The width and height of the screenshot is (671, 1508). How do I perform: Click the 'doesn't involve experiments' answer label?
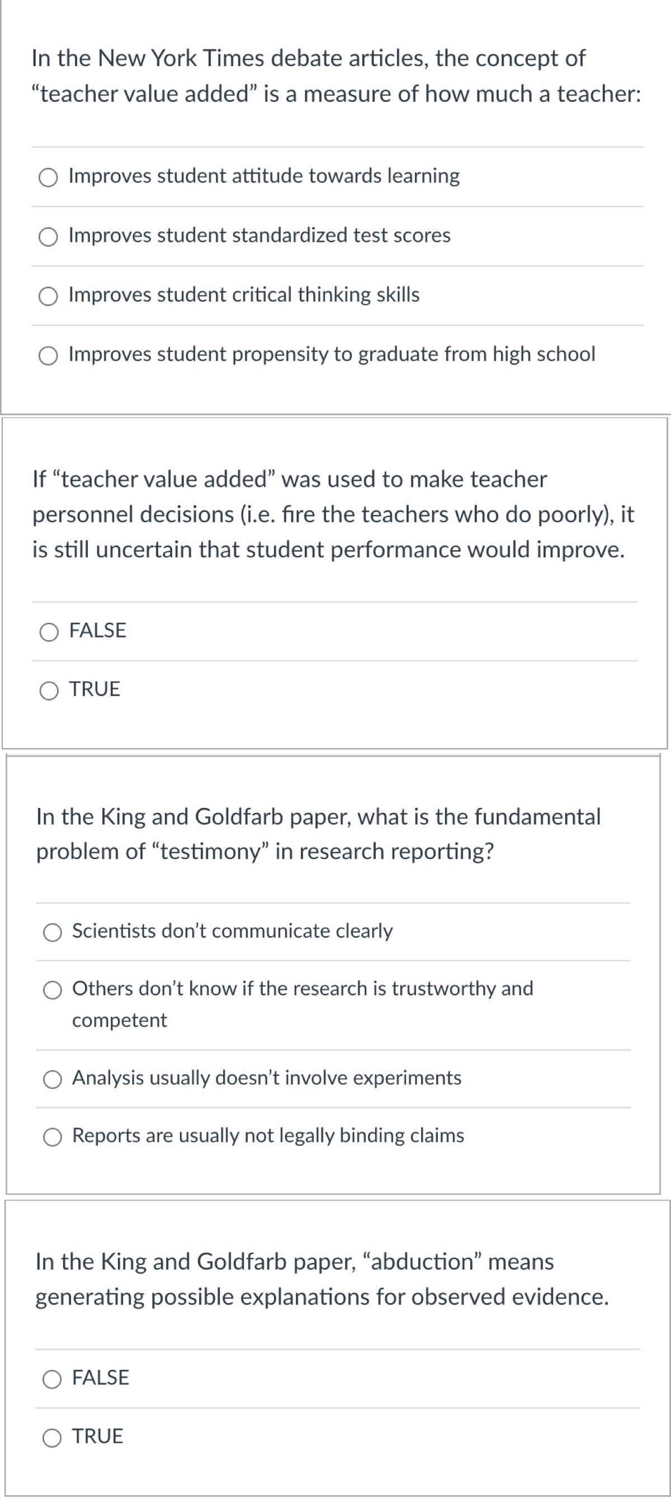pyautogui.click(x=267, y=1078)
